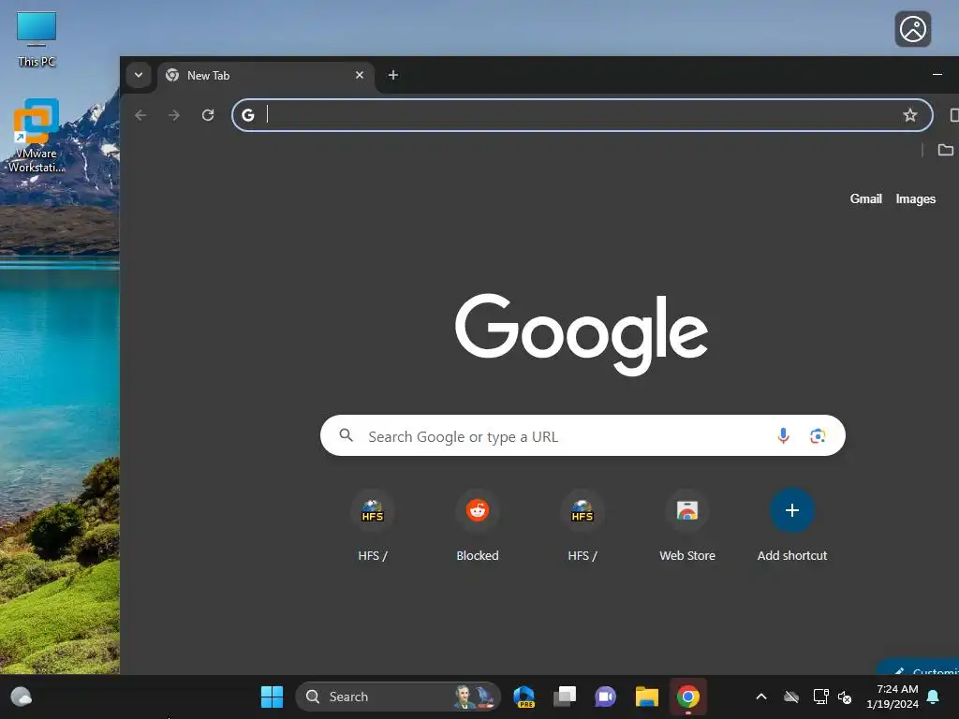Select the New Tab tab
Screen dimensions: 959x719
266,76
